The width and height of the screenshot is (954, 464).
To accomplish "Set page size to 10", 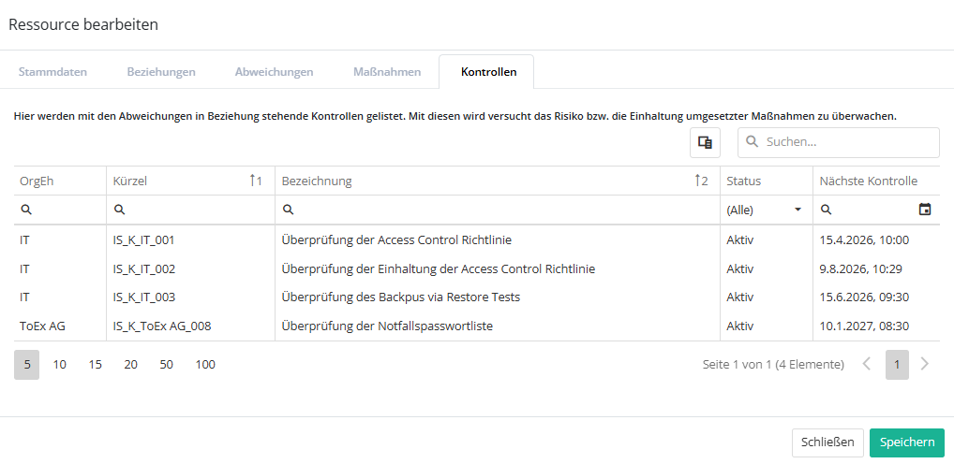I will point(60,365).
